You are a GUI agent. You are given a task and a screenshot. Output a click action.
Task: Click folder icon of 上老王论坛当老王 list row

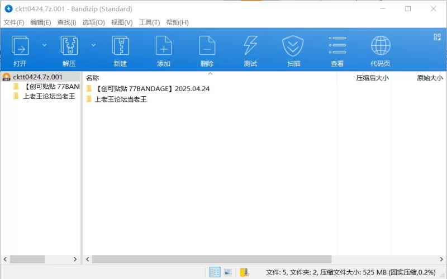click(89, 100)
